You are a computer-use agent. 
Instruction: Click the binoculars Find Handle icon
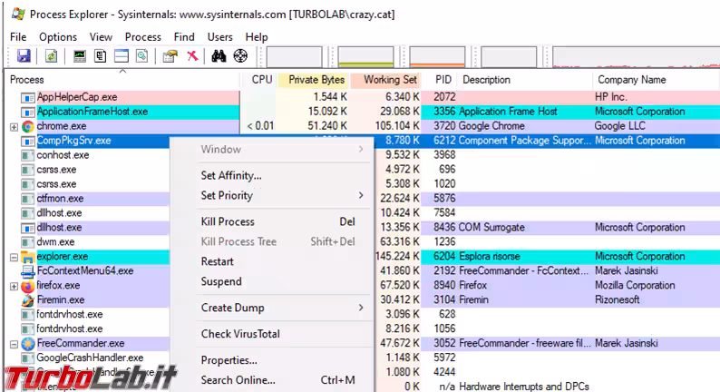pyautogui.click(x=219, y=56)
